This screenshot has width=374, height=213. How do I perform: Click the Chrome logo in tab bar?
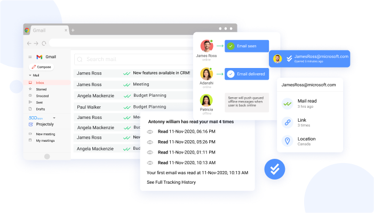tap(27, 30)
